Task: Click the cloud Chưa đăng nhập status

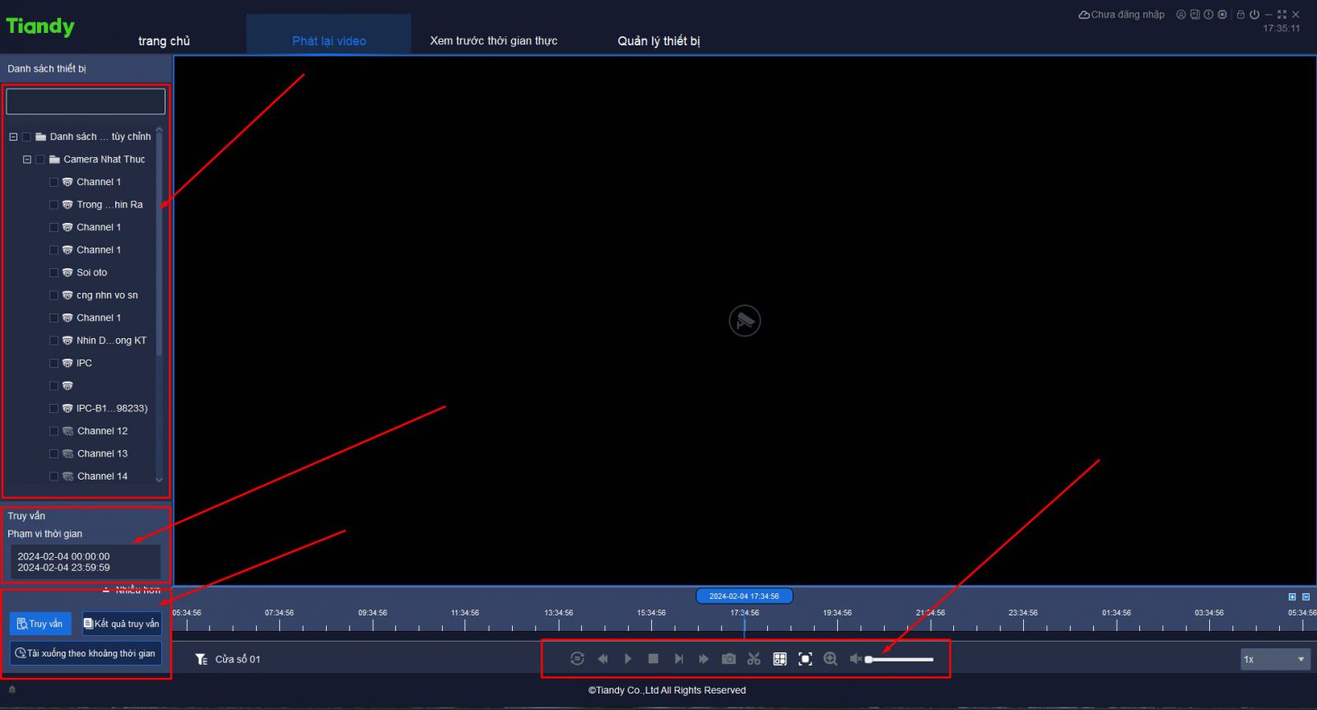Action: point(1122,14)
